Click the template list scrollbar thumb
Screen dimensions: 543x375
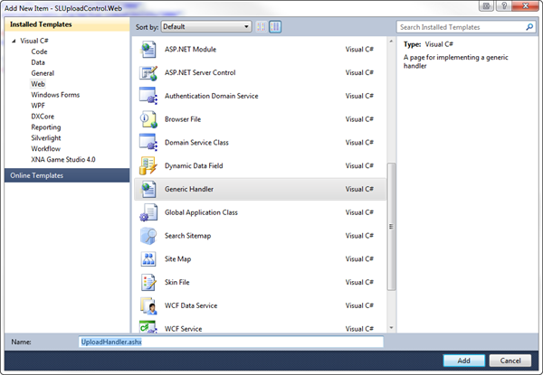coord(391,227)
